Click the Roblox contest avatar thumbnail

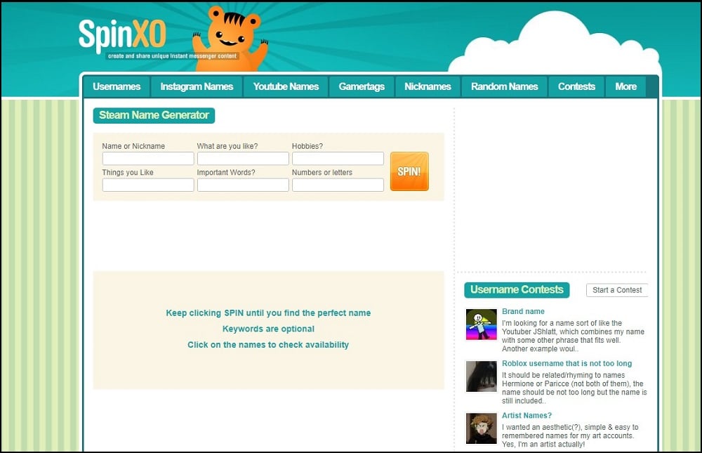pyautogui.click(x=482, y=376)
